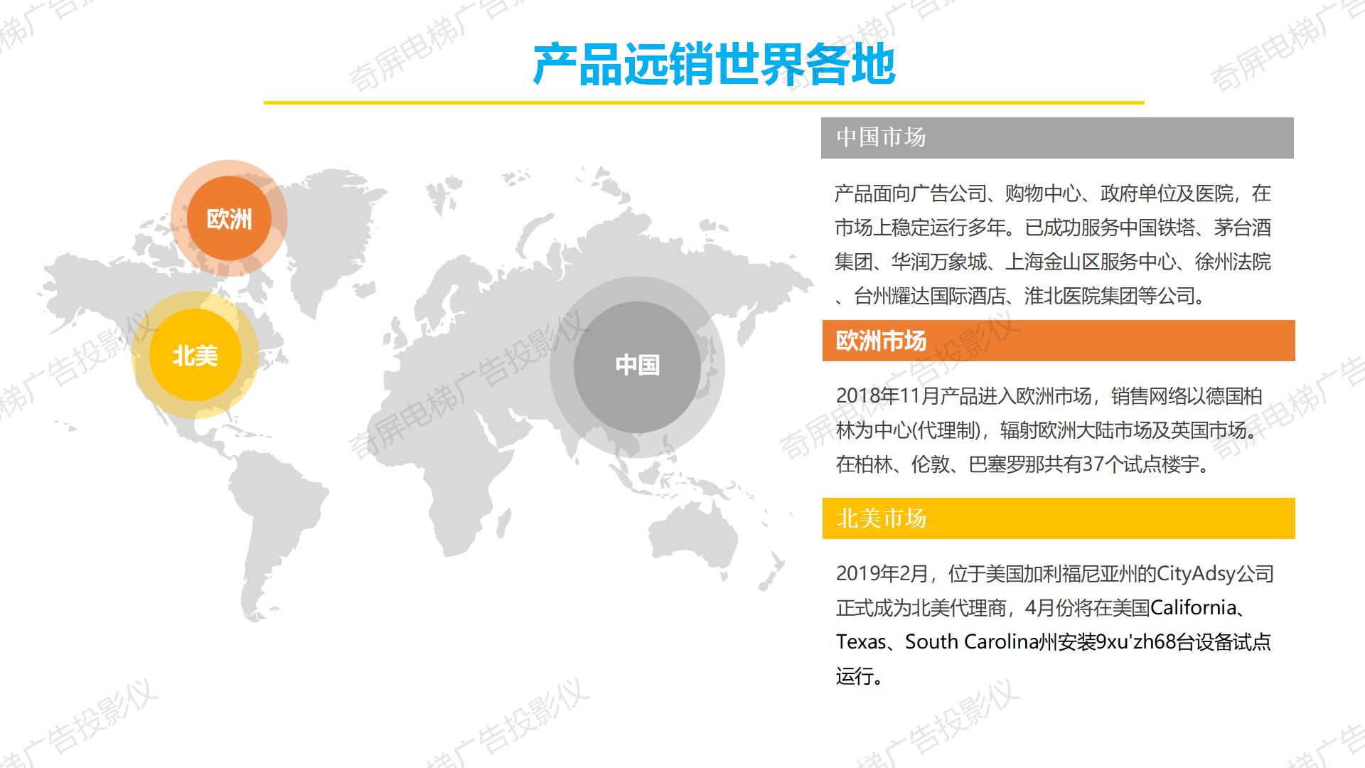Select the yellow 北美 circle on the map
This screenshot has width=1365, height=768.
click(195, 355)
